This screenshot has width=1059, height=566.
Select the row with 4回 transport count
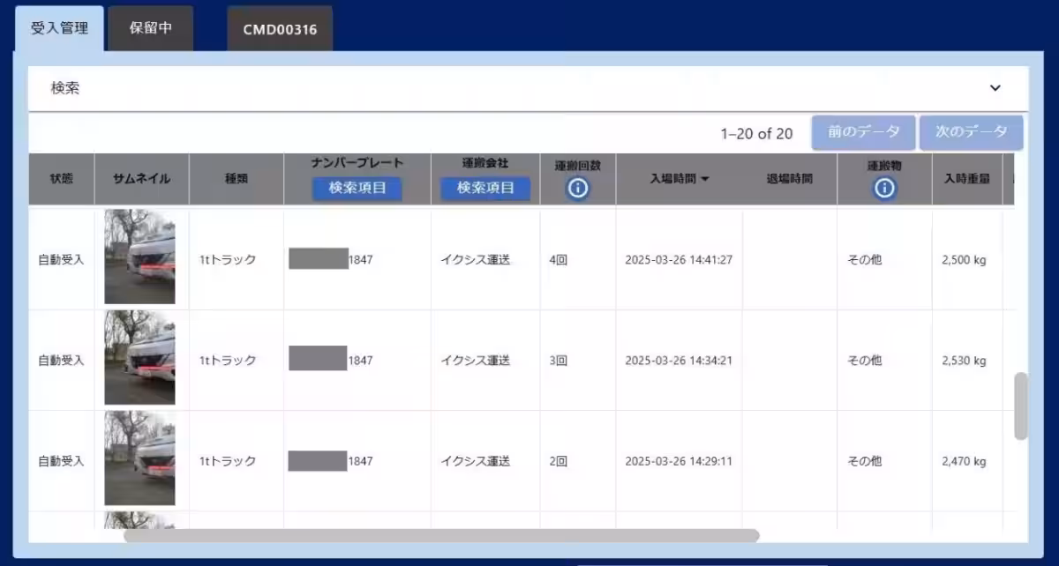point(558,260)
